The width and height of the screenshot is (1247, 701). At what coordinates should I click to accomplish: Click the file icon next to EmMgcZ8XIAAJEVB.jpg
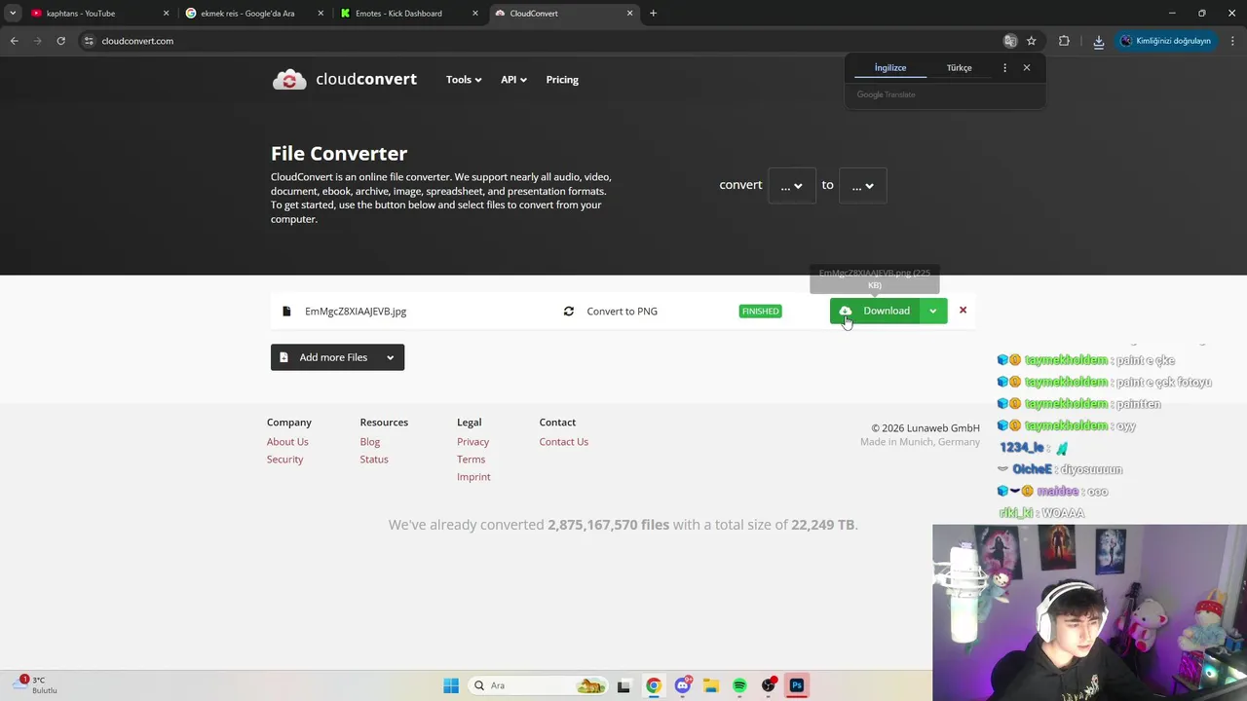tap(286, 312)
